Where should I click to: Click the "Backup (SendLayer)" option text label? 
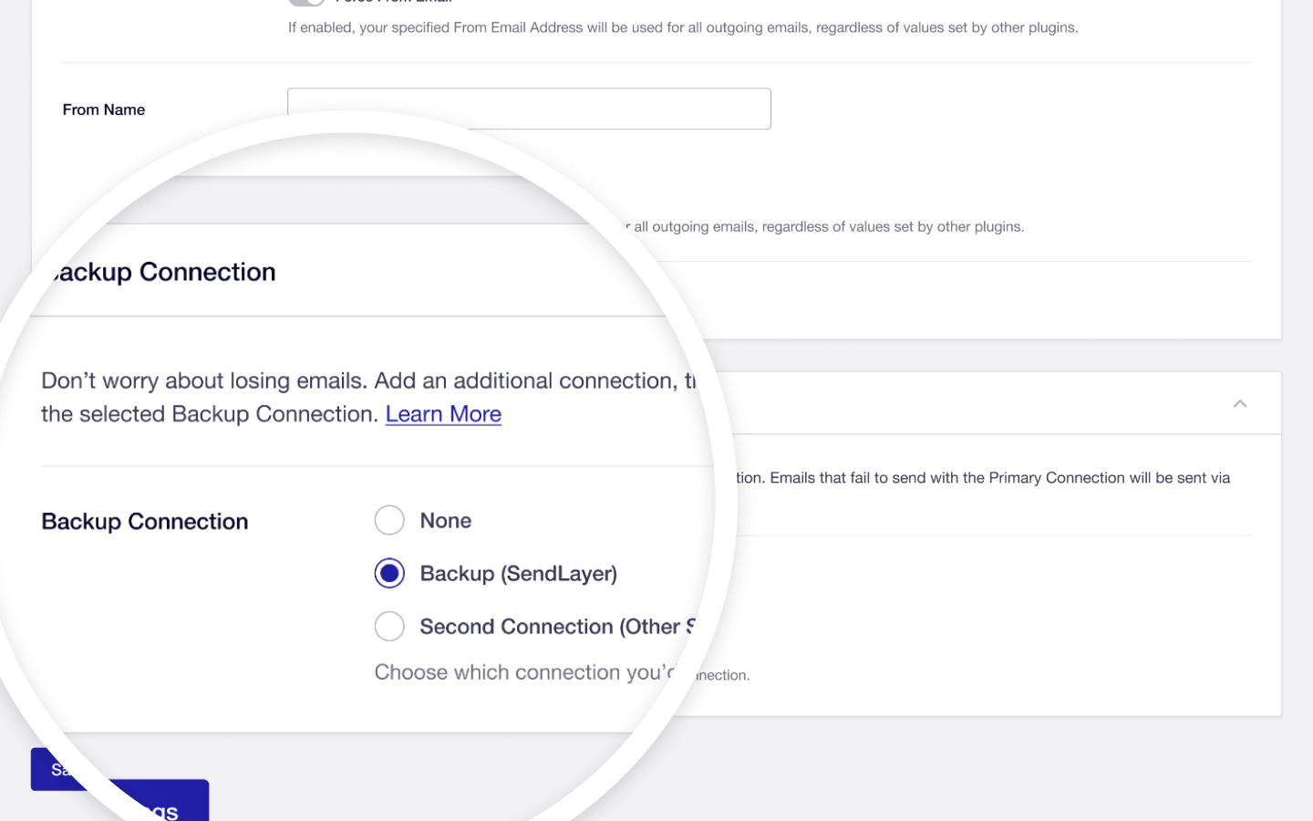(x=518, y=574)
